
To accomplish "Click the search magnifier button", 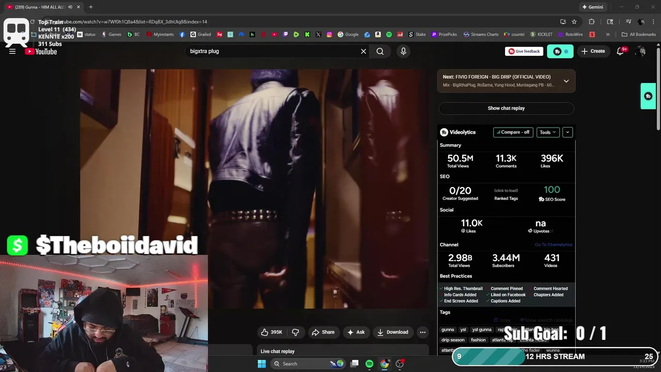I will (380, 51).
